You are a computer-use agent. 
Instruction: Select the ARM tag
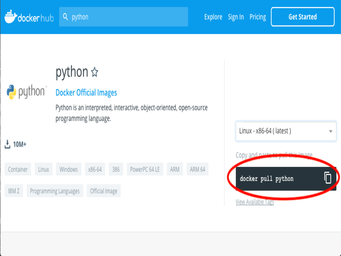[x=175, y=169]
